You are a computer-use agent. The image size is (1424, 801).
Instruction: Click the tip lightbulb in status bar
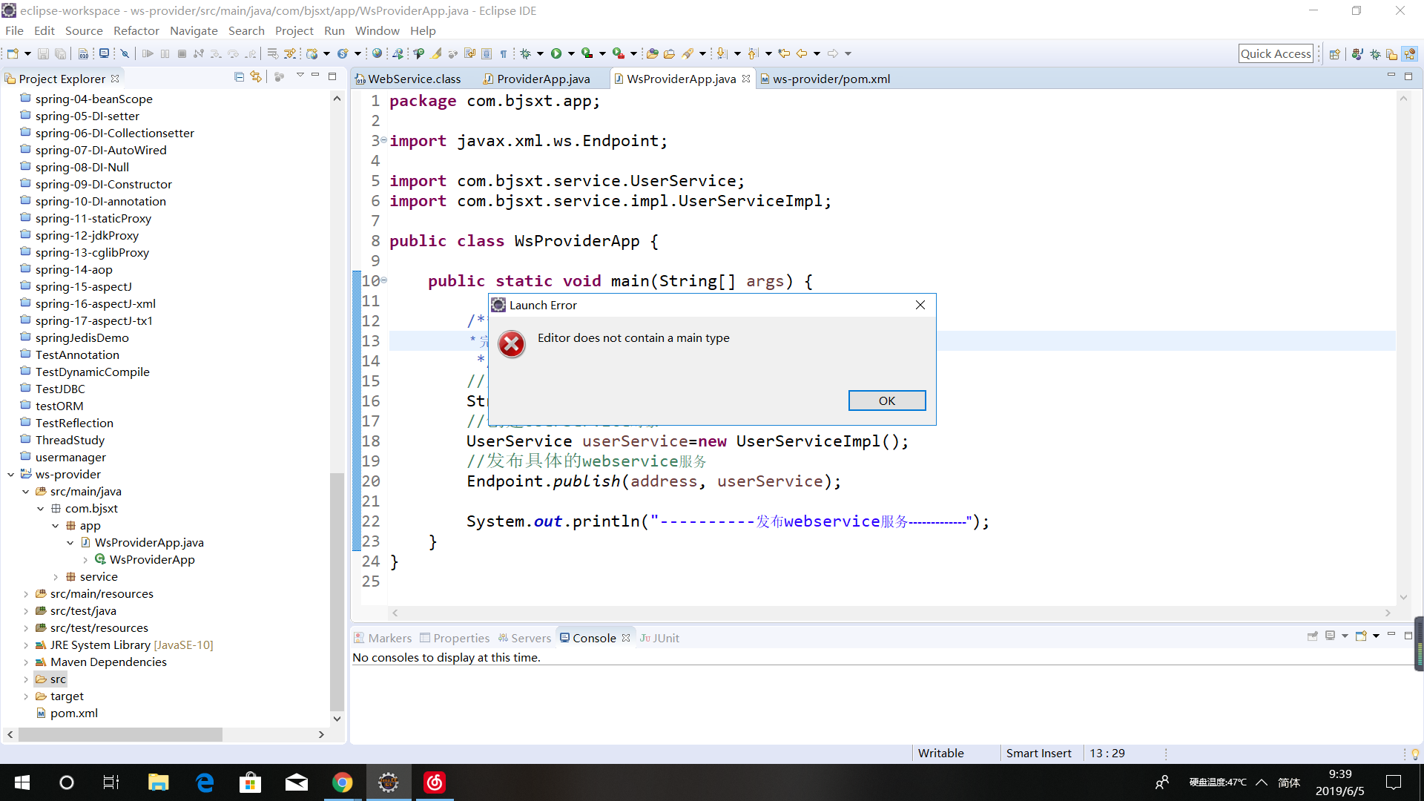[1415, 754]
